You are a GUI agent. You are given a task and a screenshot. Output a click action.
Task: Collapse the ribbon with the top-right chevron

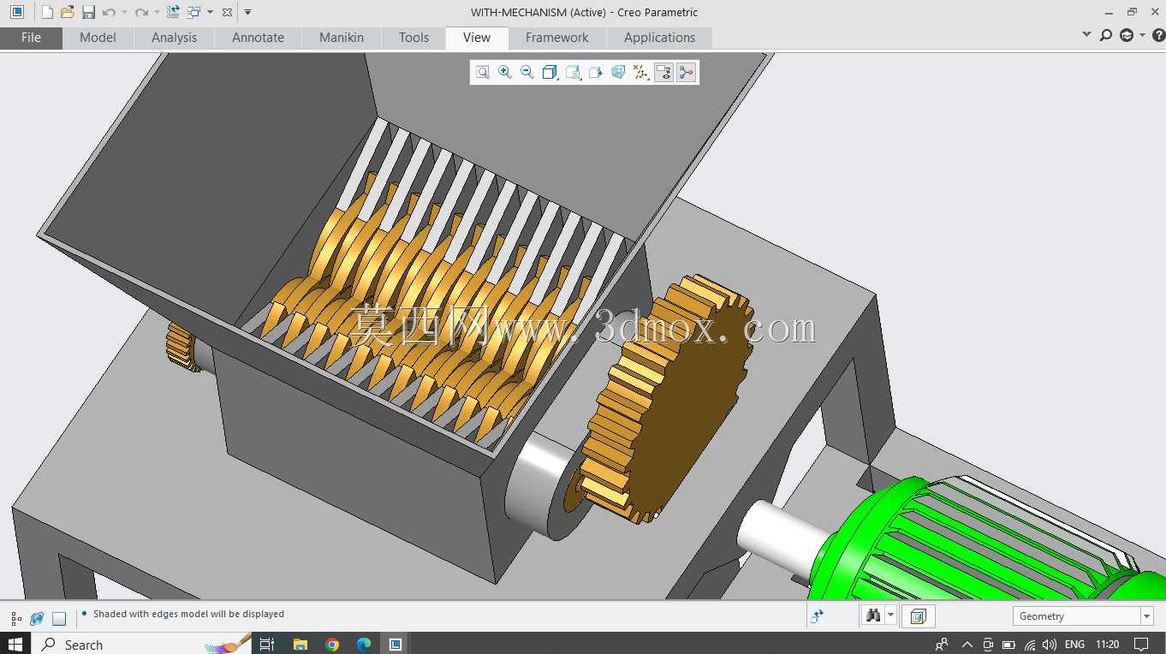(x=1086, y=35)
